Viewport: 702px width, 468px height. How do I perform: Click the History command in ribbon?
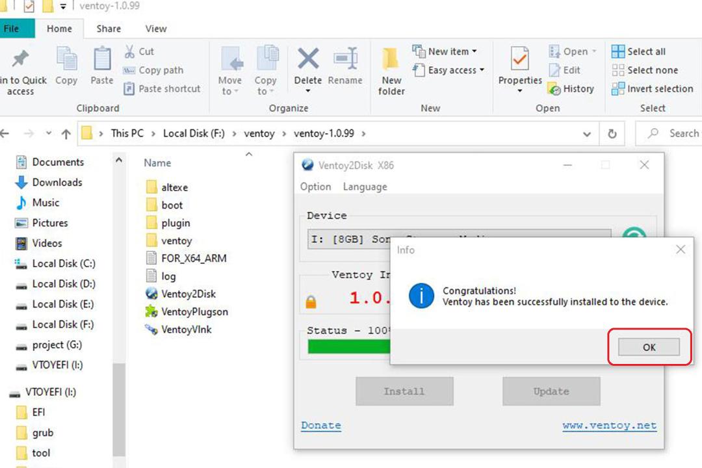pyautogui.click(x=571, y=88)
